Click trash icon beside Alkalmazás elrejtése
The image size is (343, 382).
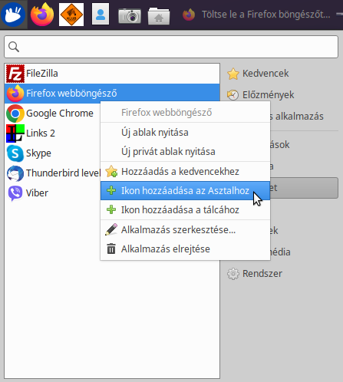click(x=111, y=249)
